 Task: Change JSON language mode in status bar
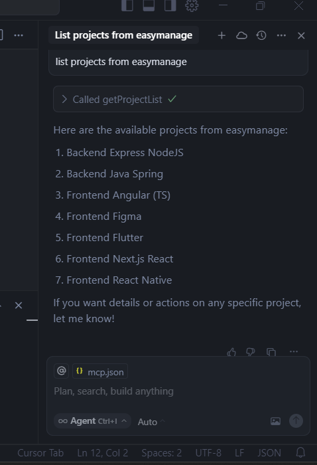tap(269, 453)
